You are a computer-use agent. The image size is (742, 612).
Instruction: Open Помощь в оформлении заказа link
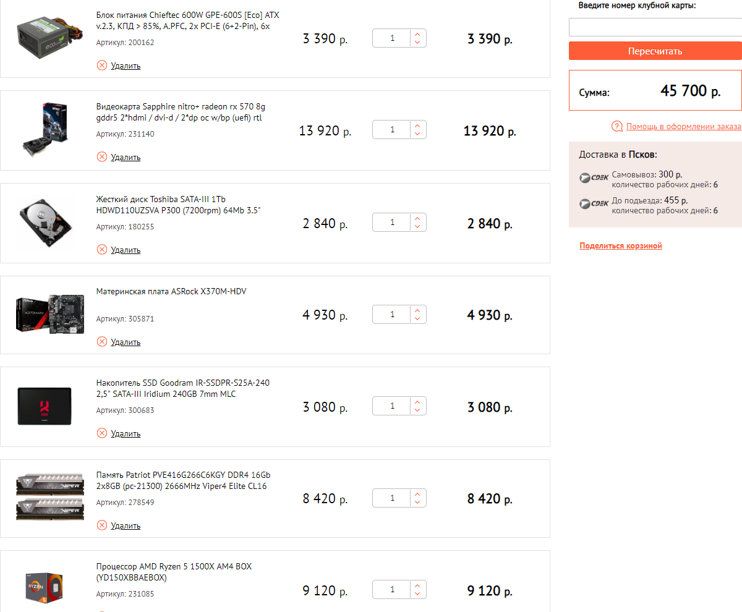tap(683, 126)
